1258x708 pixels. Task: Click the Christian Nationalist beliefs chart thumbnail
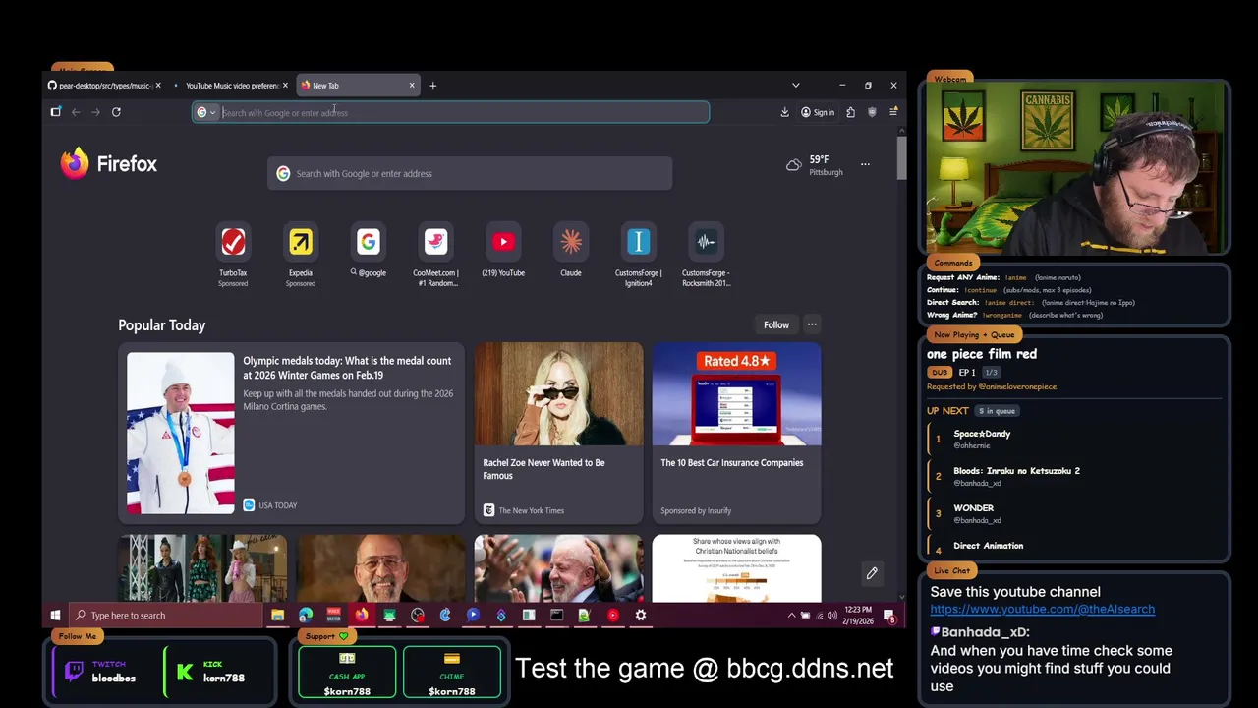tap(736, 568)
